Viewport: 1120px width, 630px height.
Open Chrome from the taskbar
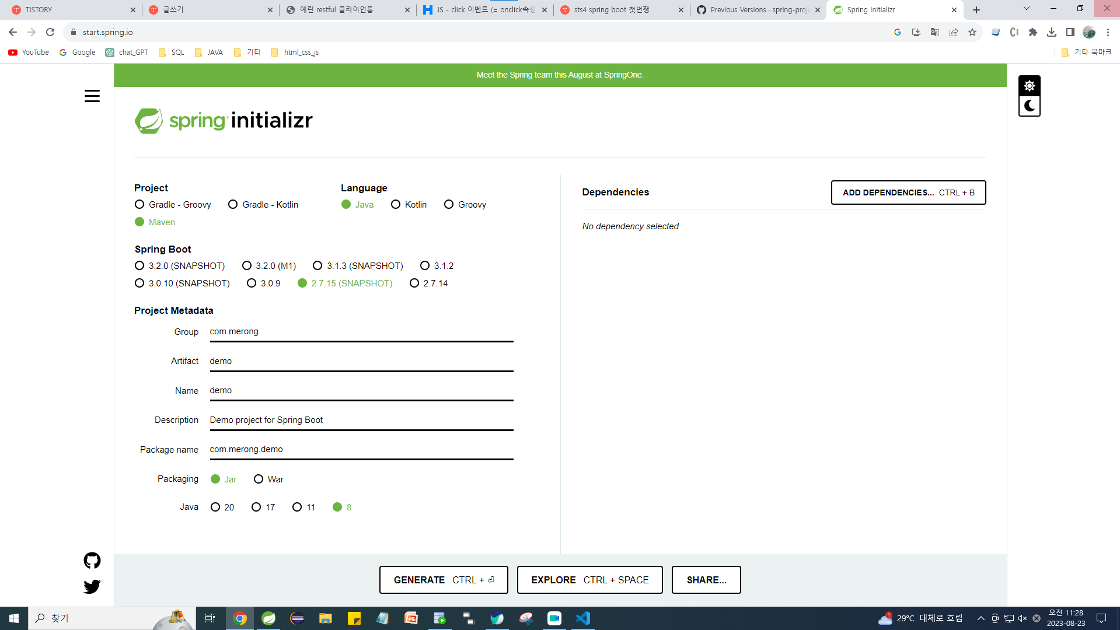pyautogui.click(x=240, y=618)
